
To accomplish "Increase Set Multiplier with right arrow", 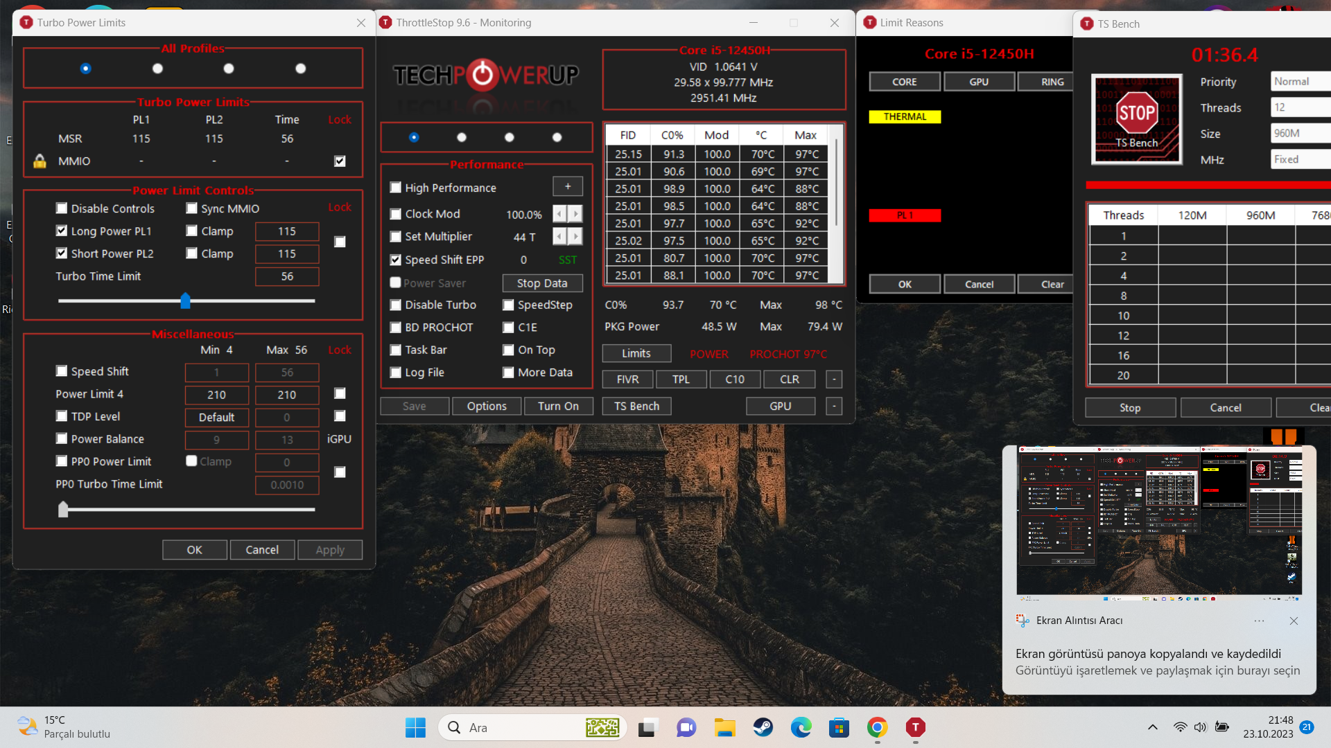I will [x=575, y=237].
